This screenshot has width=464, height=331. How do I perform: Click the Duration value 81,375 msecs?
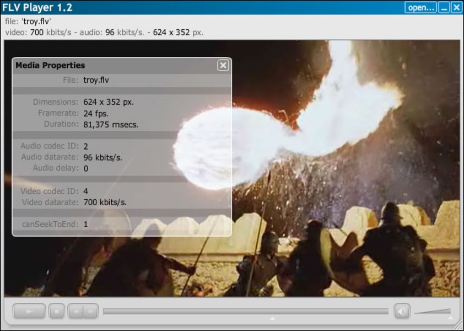point(111,125)
